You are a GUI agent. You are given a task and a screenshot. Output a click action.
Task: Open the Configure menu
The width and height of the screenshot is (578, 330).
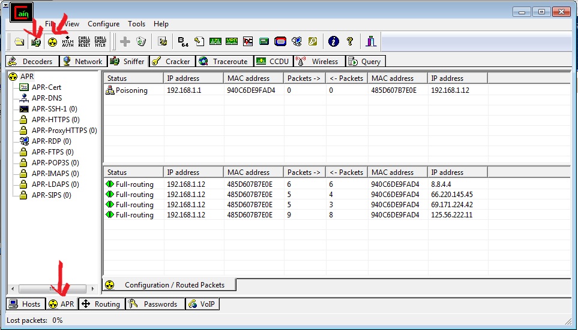[104, 24]
